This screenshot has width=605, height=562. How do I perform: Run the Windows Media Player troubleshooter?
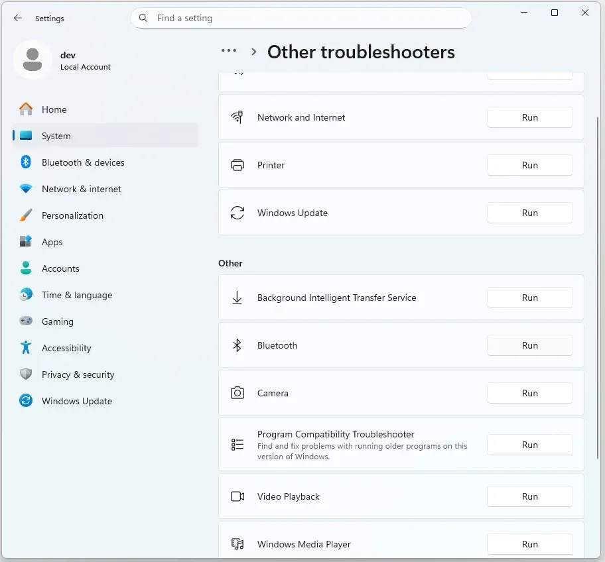pyautogui.click(x=530, y=545)
